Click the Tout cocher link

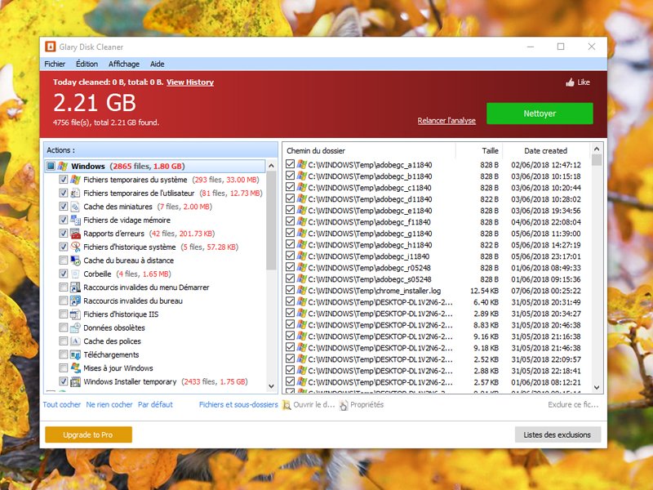62,404
